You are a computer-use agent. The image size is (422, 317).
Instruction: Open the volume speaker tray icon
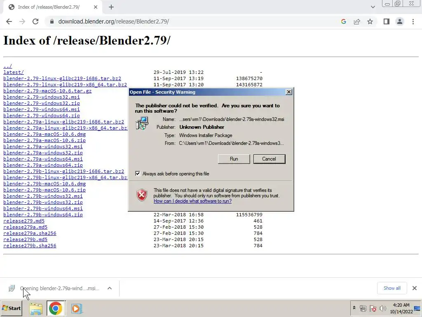point(382,308)
